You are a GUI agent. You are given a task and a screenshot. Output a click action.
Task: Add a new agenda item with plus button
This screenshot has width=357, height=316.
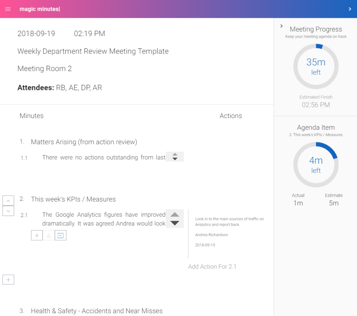pyautogui.click(x=8, y=280)
